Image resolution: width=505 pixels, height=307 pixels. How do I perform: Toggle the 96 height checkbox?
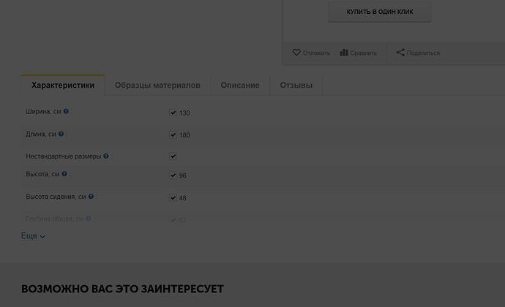(x=173, y=175)
